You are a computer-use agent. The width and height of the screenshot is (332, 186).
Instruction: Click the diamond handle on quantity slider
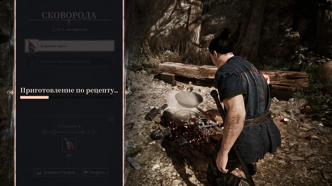55,132
